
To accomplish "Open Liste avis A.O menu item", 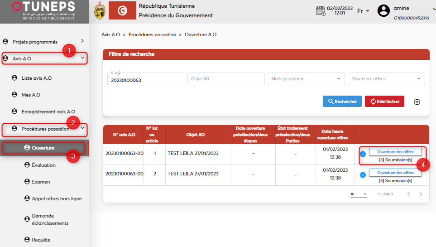I will tap(36, 78).
